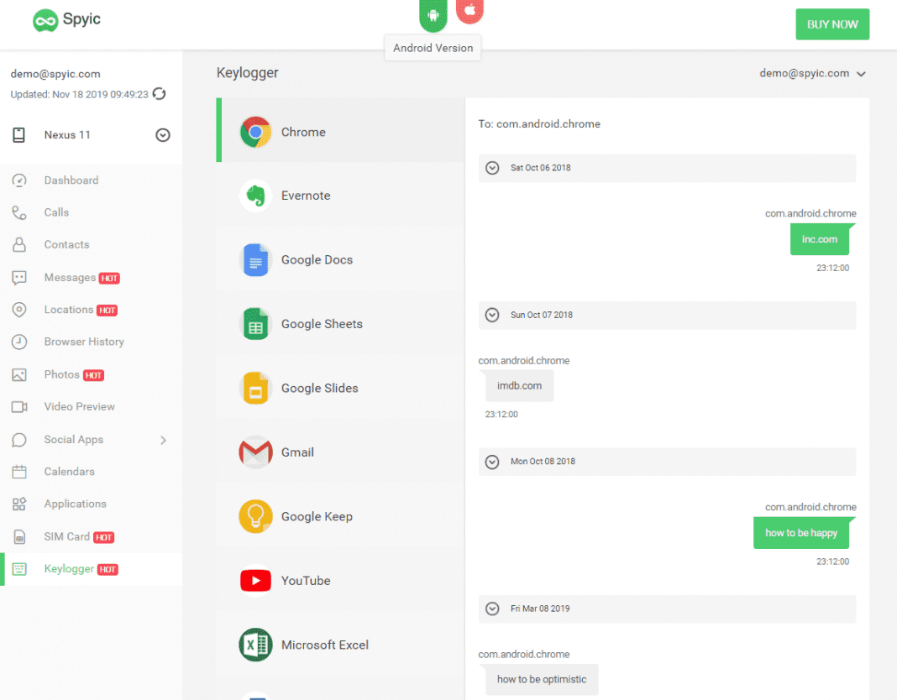Image resolution: width=897 pixels, height=700 pixels.
Task: Collapse the Sat Oct 06 2018 section
Action: (493, 168)
